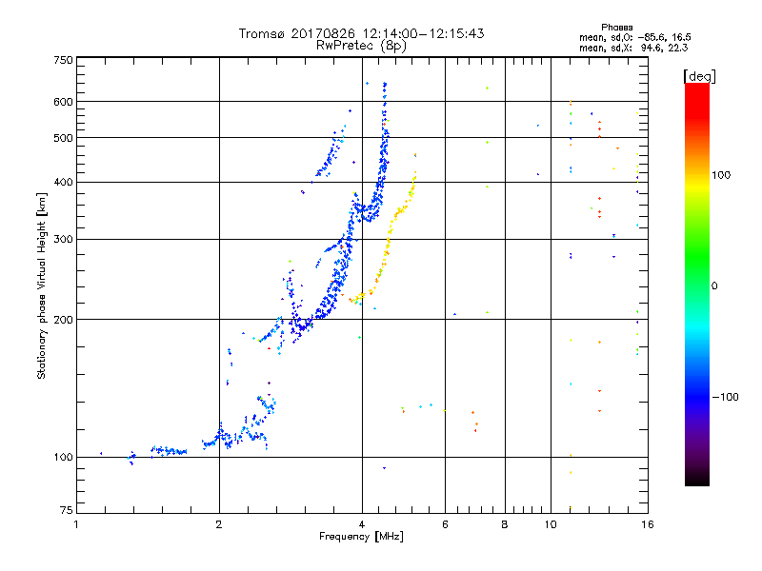Click the y-axis tick '300'
762x571 pixels.
click(x=63, y=240)
